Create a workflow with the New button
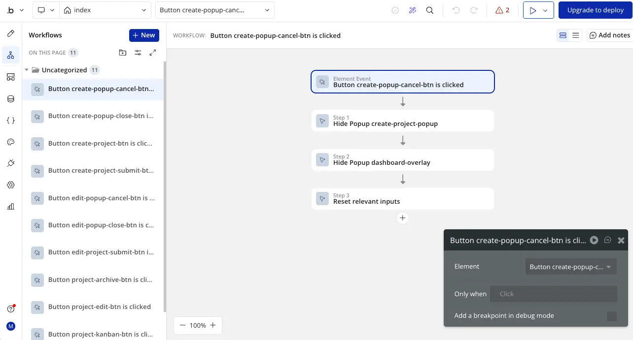This screenshot has width=633, height=340. (x=144, y=35)
